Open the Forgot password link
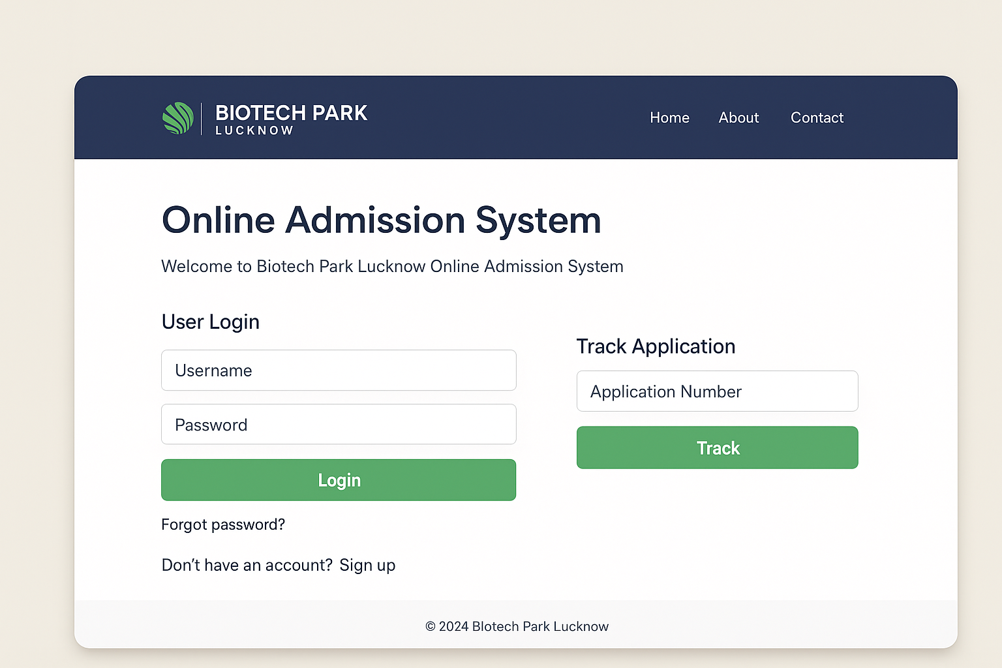 pyautogui.click(x=223, y=524)
